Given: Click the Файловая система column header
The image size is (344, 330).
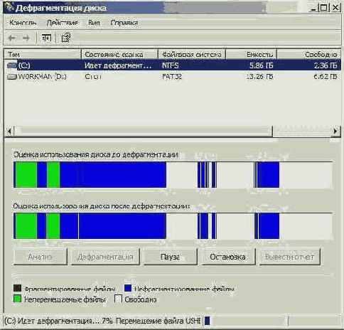Looking at the screenshot, I should (x=192, y=54).
